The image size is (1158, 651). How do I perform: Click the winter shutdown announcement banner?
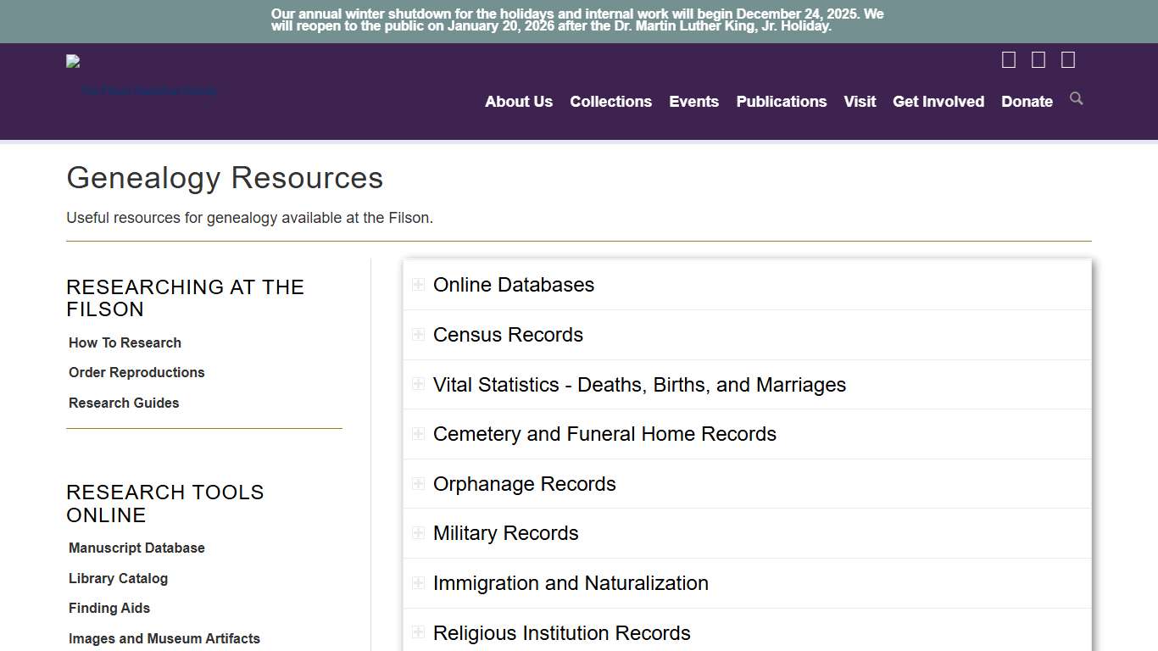(579, 20)
